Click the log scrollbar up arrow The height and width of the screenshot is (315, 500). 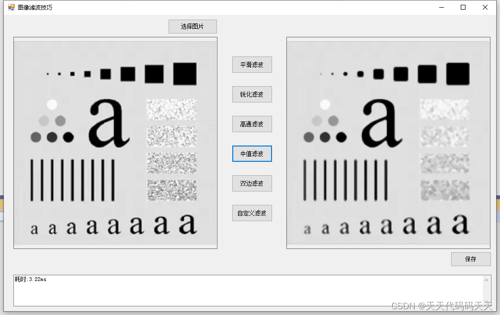click(x=486, y=280)
